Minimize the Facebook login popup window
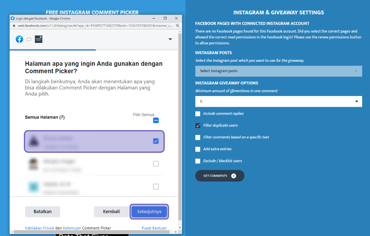 [154, 18]
